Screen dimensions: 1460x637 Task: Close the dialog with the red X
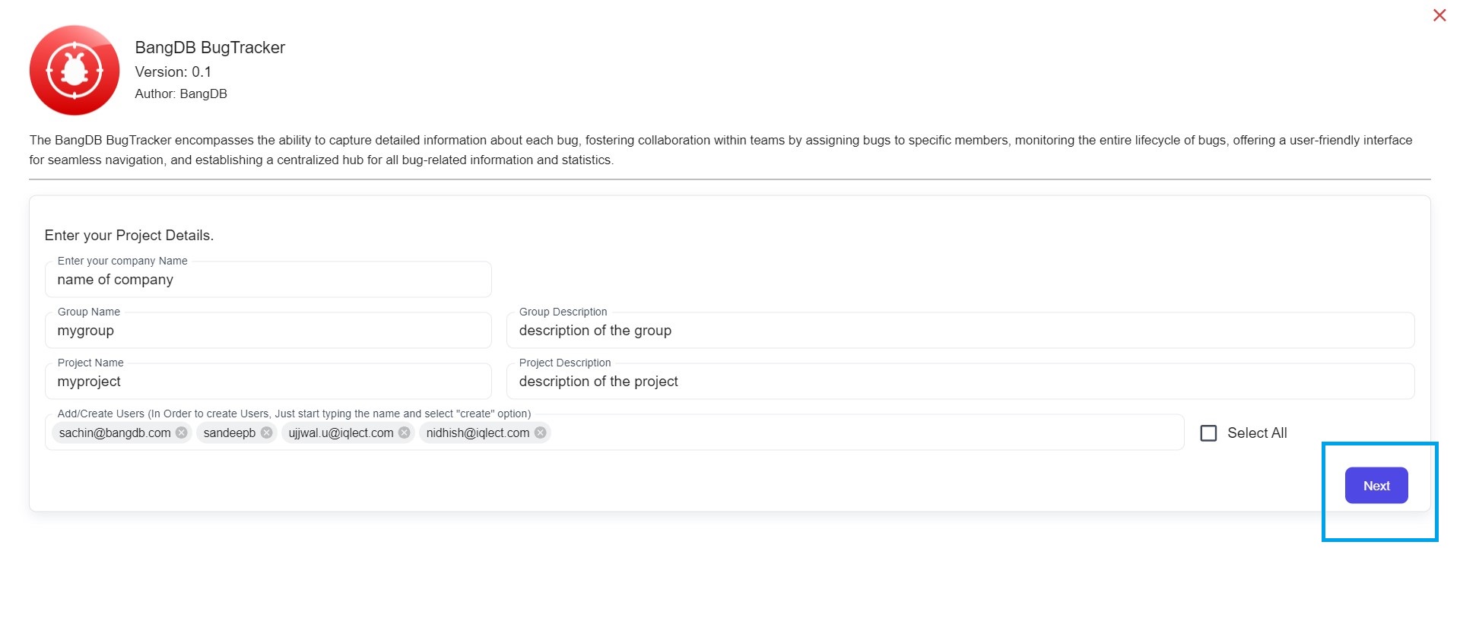pos(1439,15)
